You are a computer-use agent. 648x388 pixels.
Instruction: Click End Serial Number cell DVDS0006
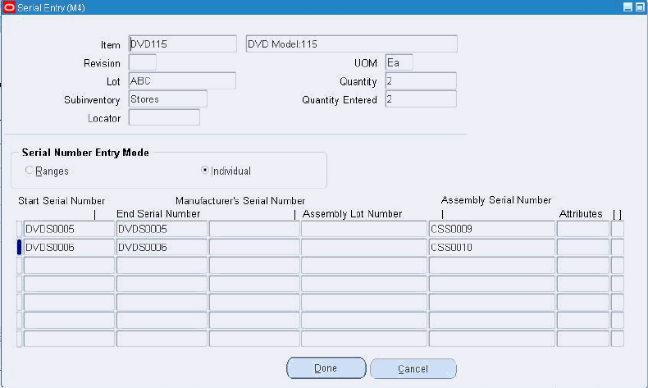coord(162,247)
